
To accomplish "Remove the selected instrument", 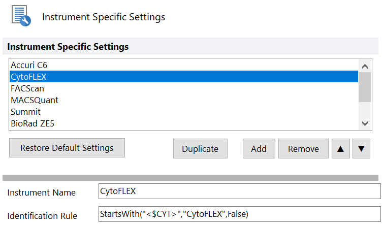I will (x=303, y=149).
